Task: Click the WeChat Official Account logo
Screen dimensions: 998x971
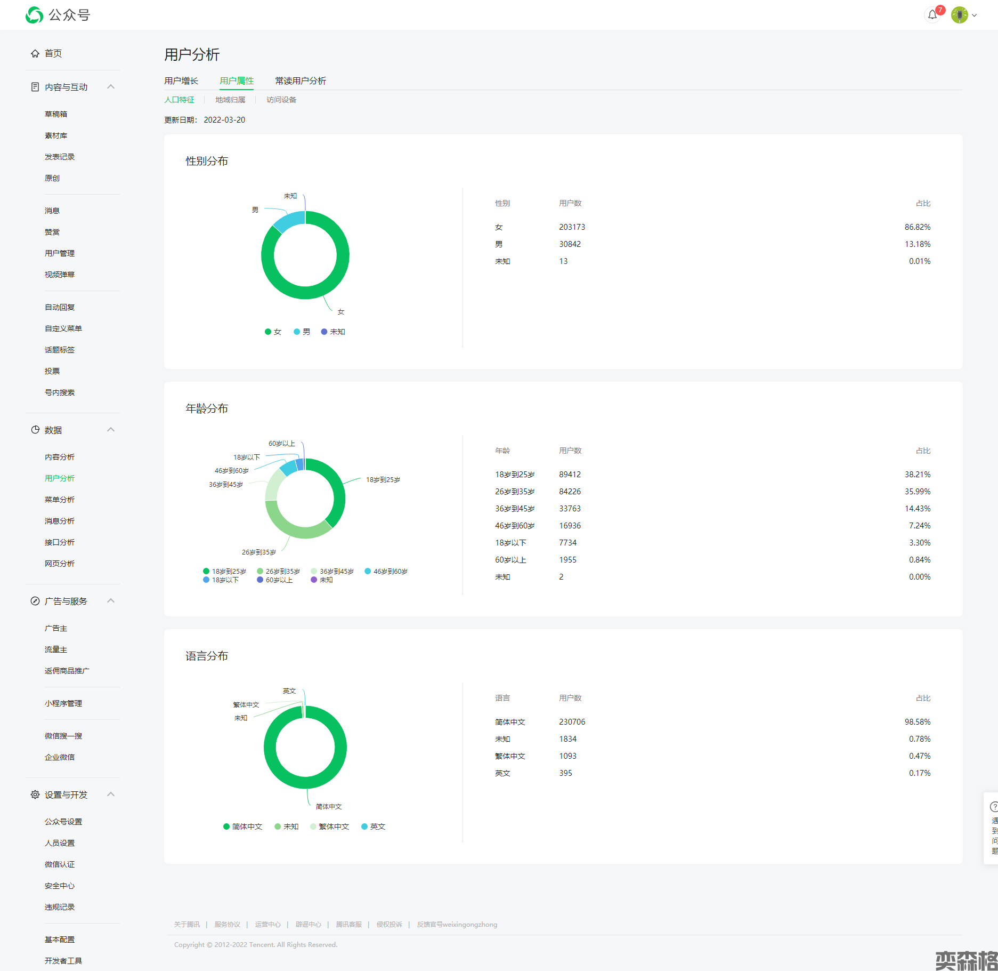Action: point(35,15)
